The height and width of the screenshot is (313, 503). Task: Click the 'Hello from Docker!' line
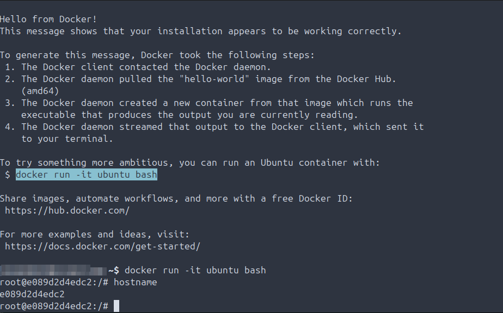[x=48, y=19]
